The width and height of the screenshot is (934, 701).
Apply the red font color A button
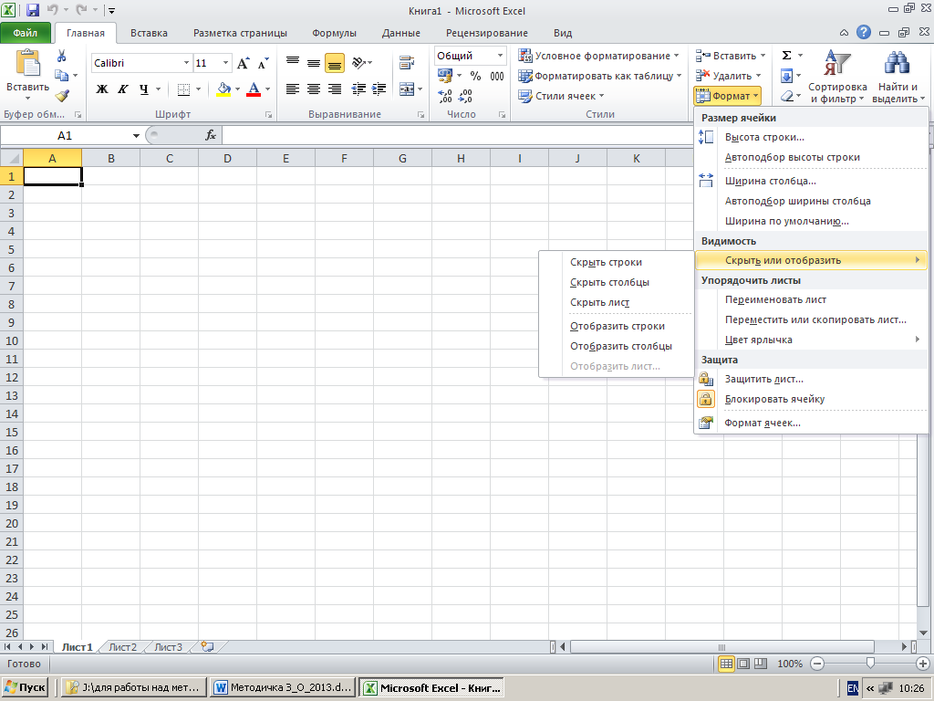tap(254, 89)
